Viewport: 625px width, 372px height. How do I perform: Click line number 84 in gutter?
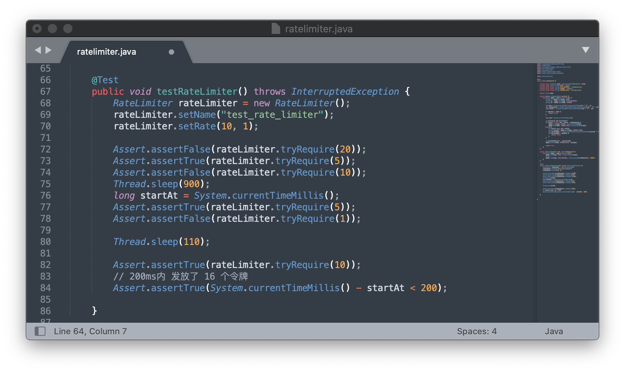45,288
